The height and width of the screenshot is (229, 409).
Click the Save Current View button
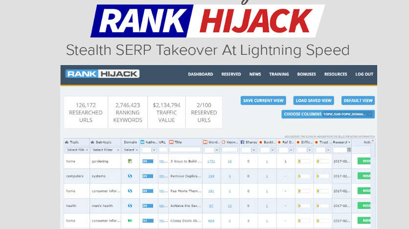[x=263, y=100]
